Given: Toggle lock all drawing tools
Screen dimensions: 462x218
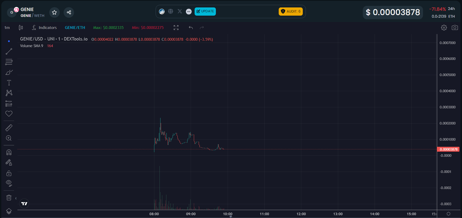Looking at the screenshot, I should [x=9, y=173].
